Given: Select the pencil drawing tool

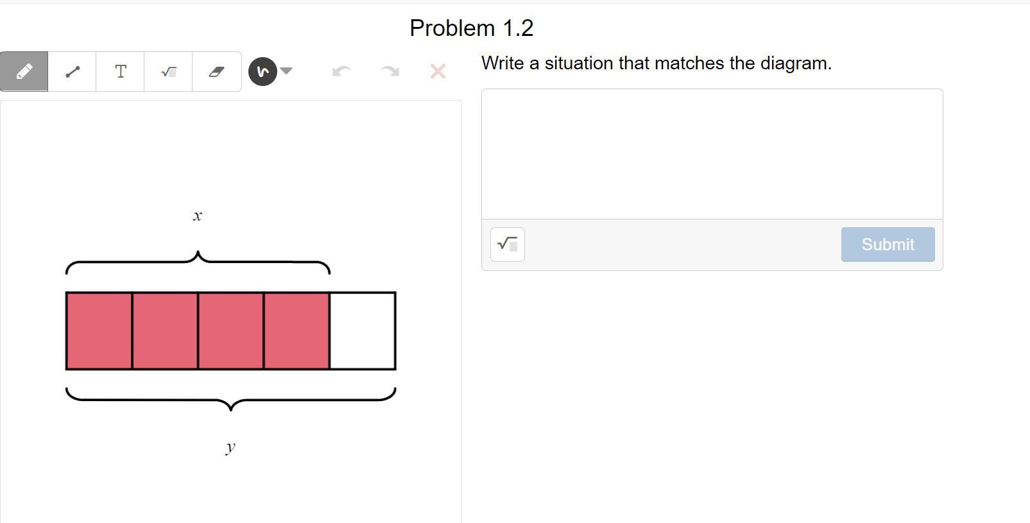Looking at the screenshot, I should [x=24, y=71].
